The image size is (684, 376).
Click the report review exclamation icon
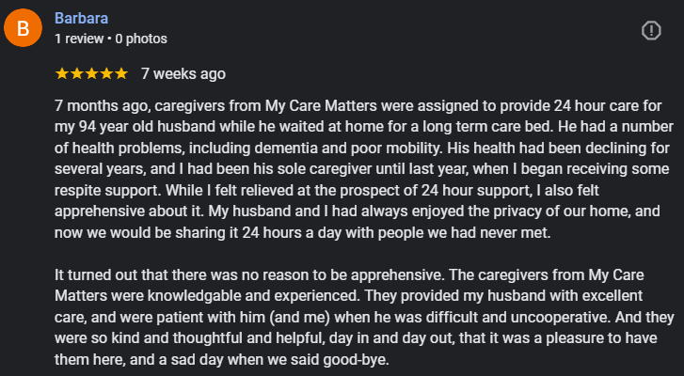click(x=651, y=31)
